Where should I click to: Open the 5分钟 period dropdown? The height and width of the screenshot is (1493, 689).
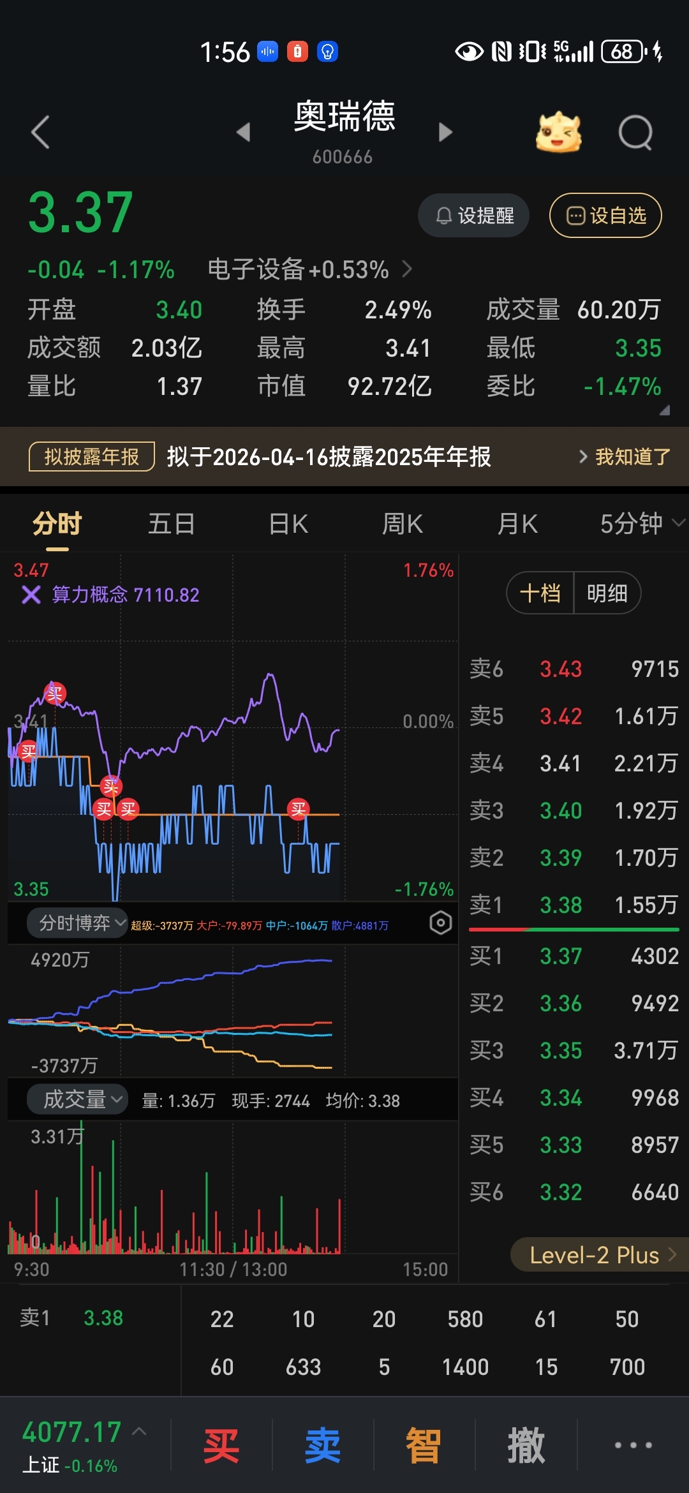[x=642, y=524]
